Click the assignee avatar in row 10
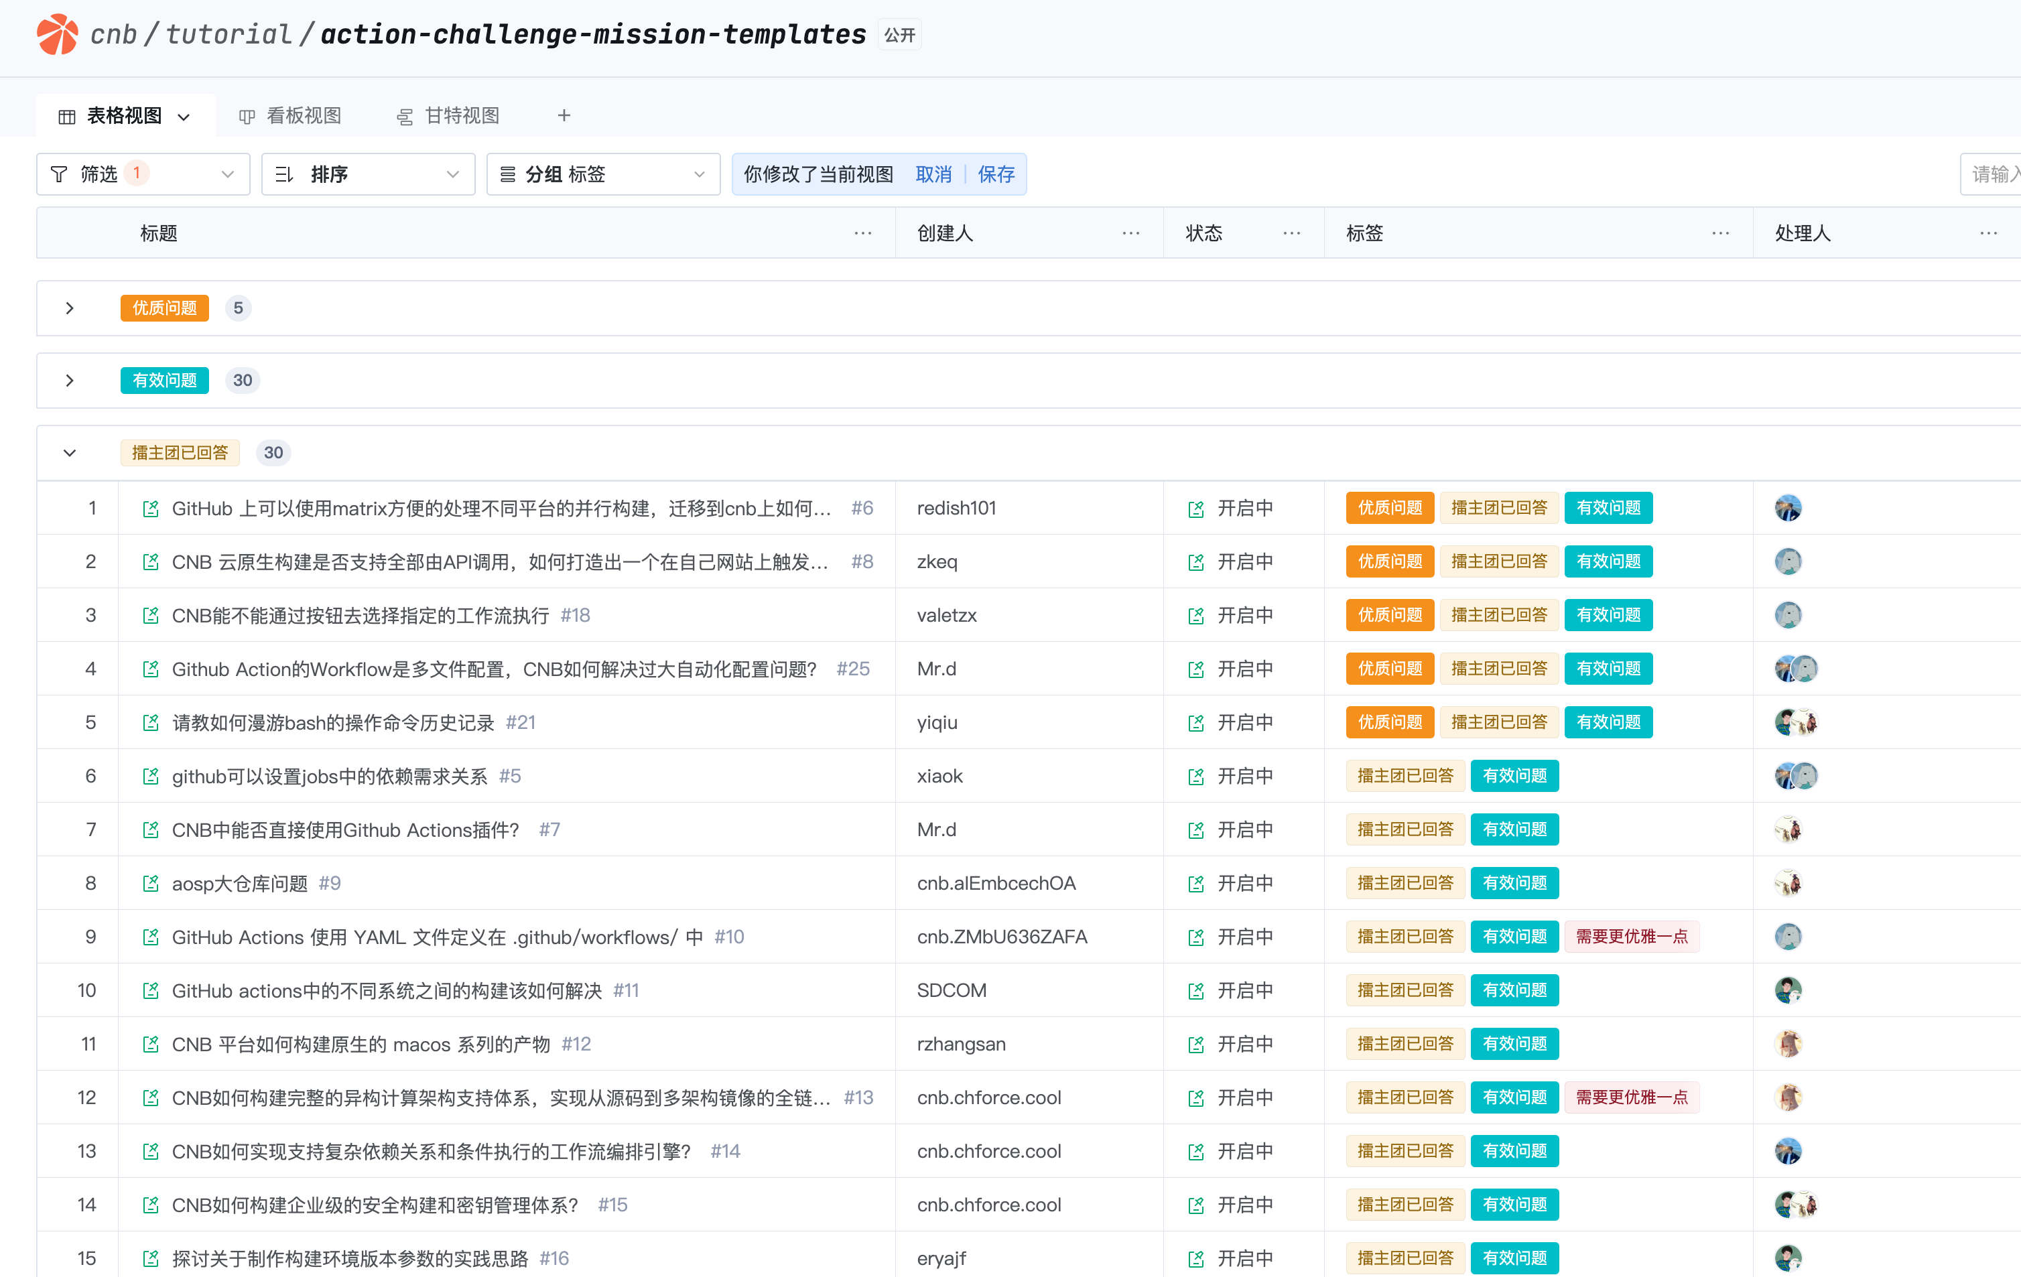 point(1788,990)
